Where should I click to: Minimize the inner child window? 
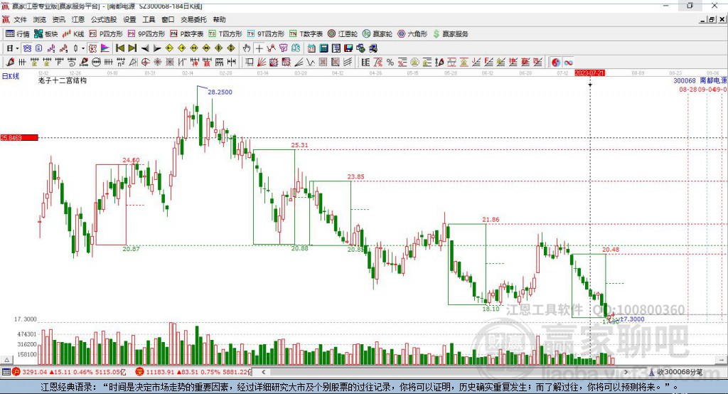(x=702, y=19)
